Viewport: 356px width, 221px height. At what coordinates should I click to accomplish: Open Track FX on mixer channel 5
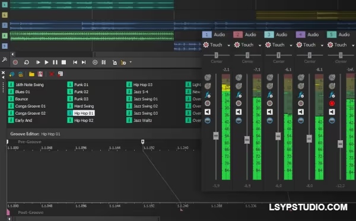point(332,95)
